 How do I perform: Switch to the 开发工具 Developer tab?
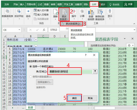pyautogui.click(x=68, y=5)
